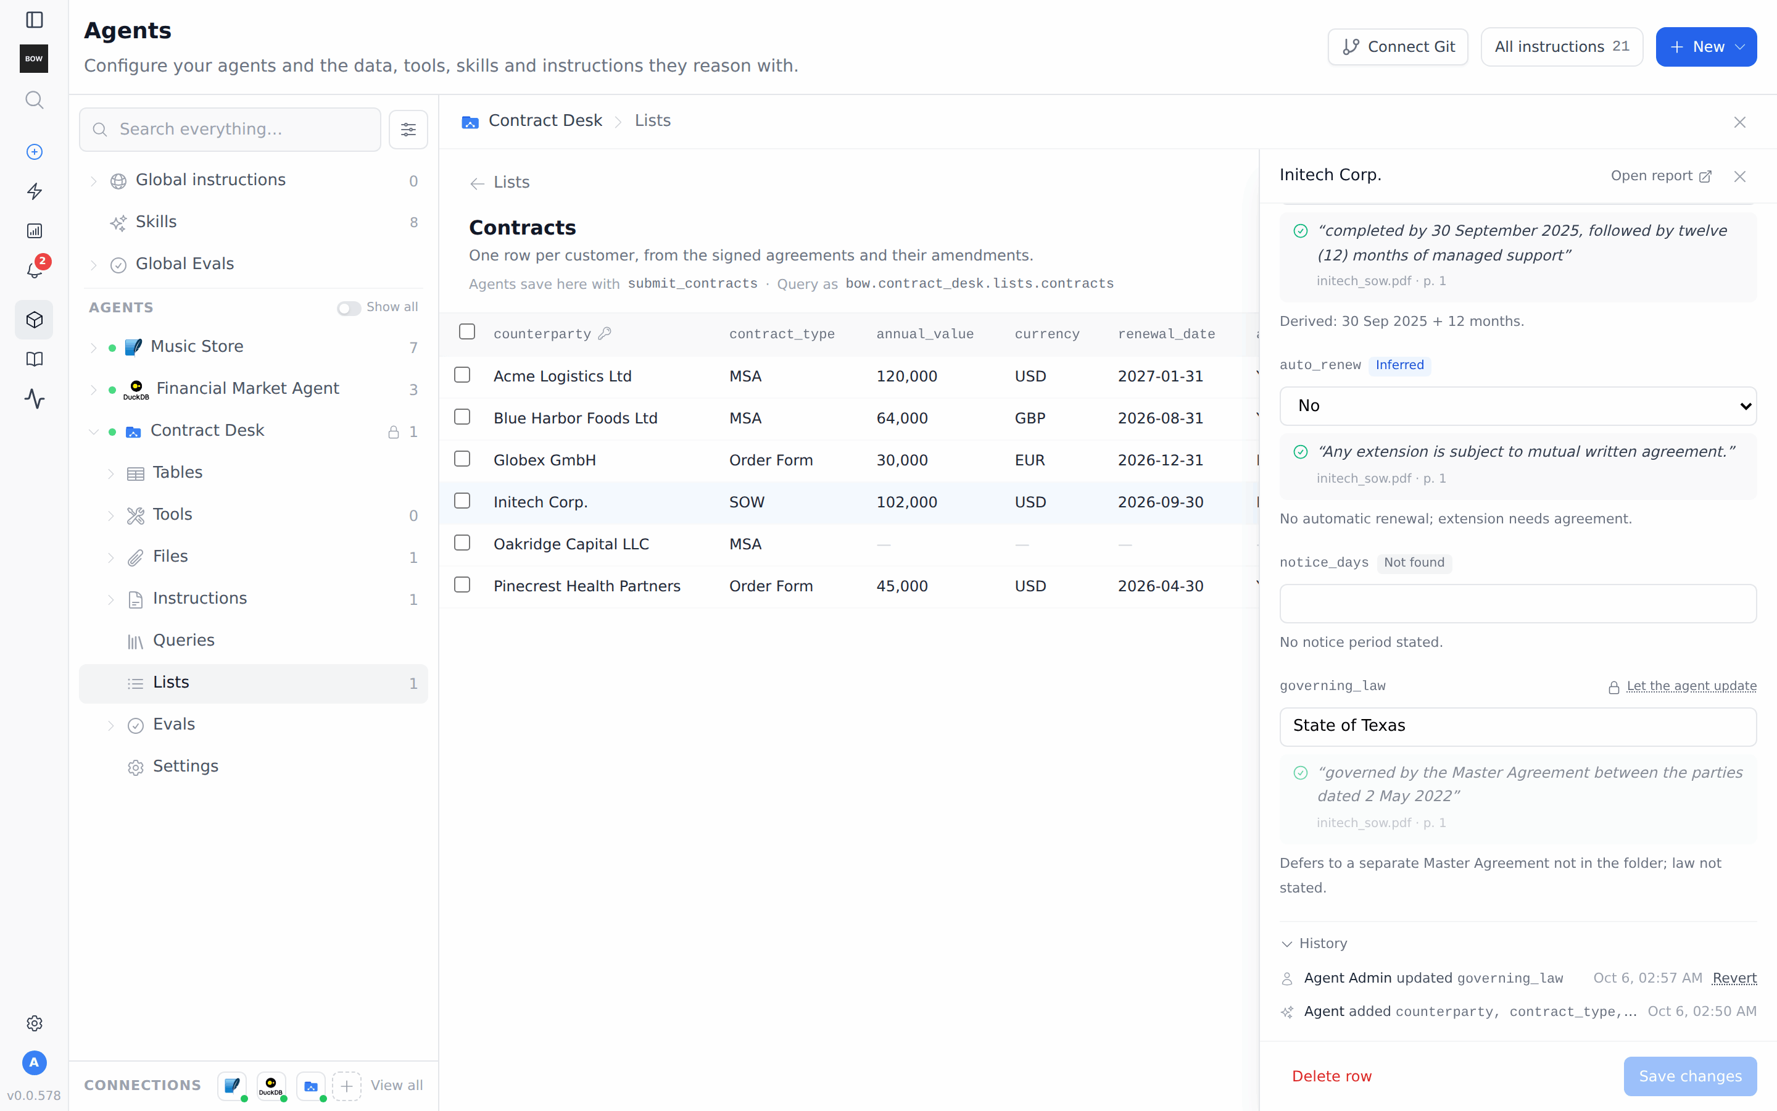Click the lightning bolt icon in left rail

click(x=34, y=191)
